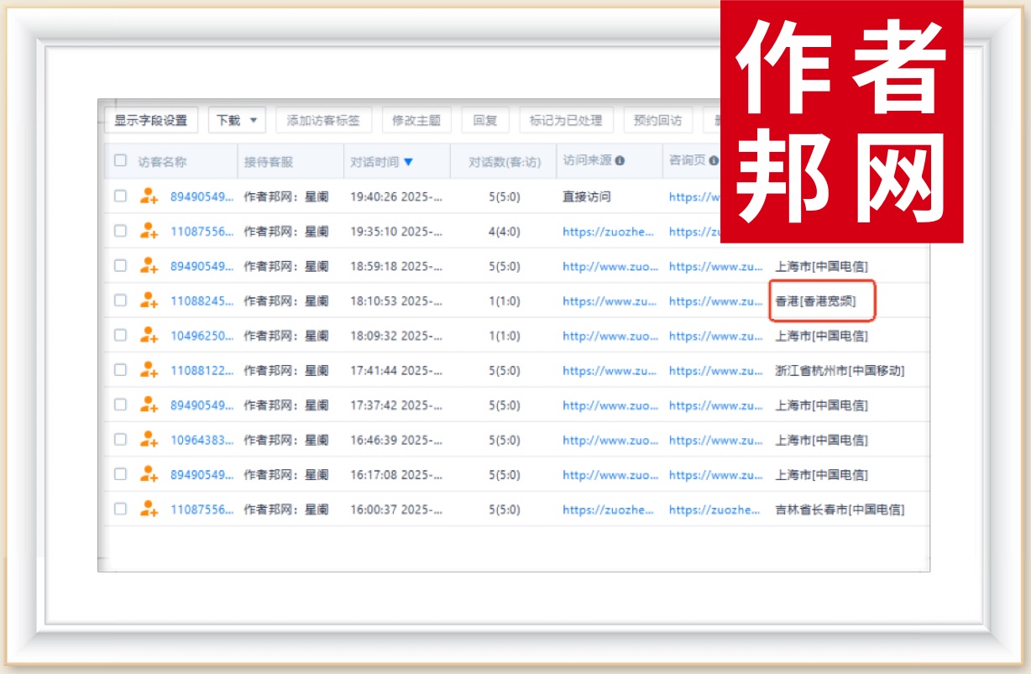This screenshot has height=674, width=1031.
Task: Click the visitor icon in the 16:00:37 row
Action: click(x=149, y=509)
